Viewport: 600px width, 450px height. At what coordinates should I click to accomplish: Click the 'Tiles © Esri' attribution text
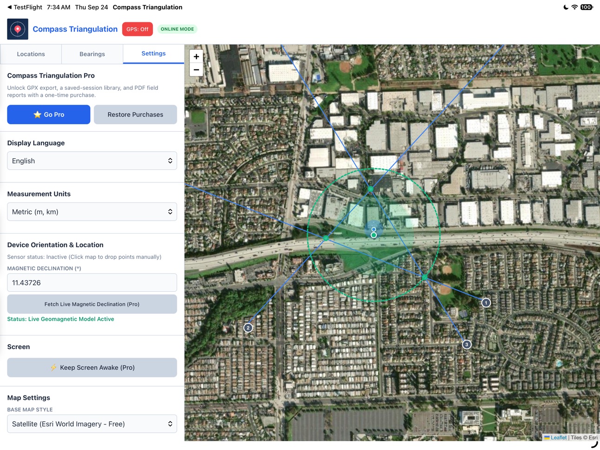(584, 437)
